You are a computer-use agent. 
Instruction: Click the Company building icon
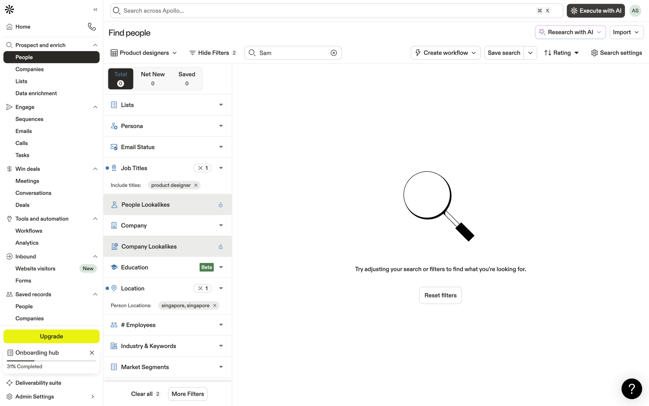pyautogui.click(x=114, y=225)
